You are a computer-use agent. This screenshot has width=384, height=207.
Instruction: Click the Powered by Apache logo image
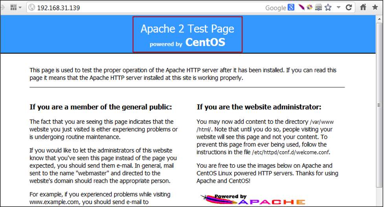(x=253, y=200)
